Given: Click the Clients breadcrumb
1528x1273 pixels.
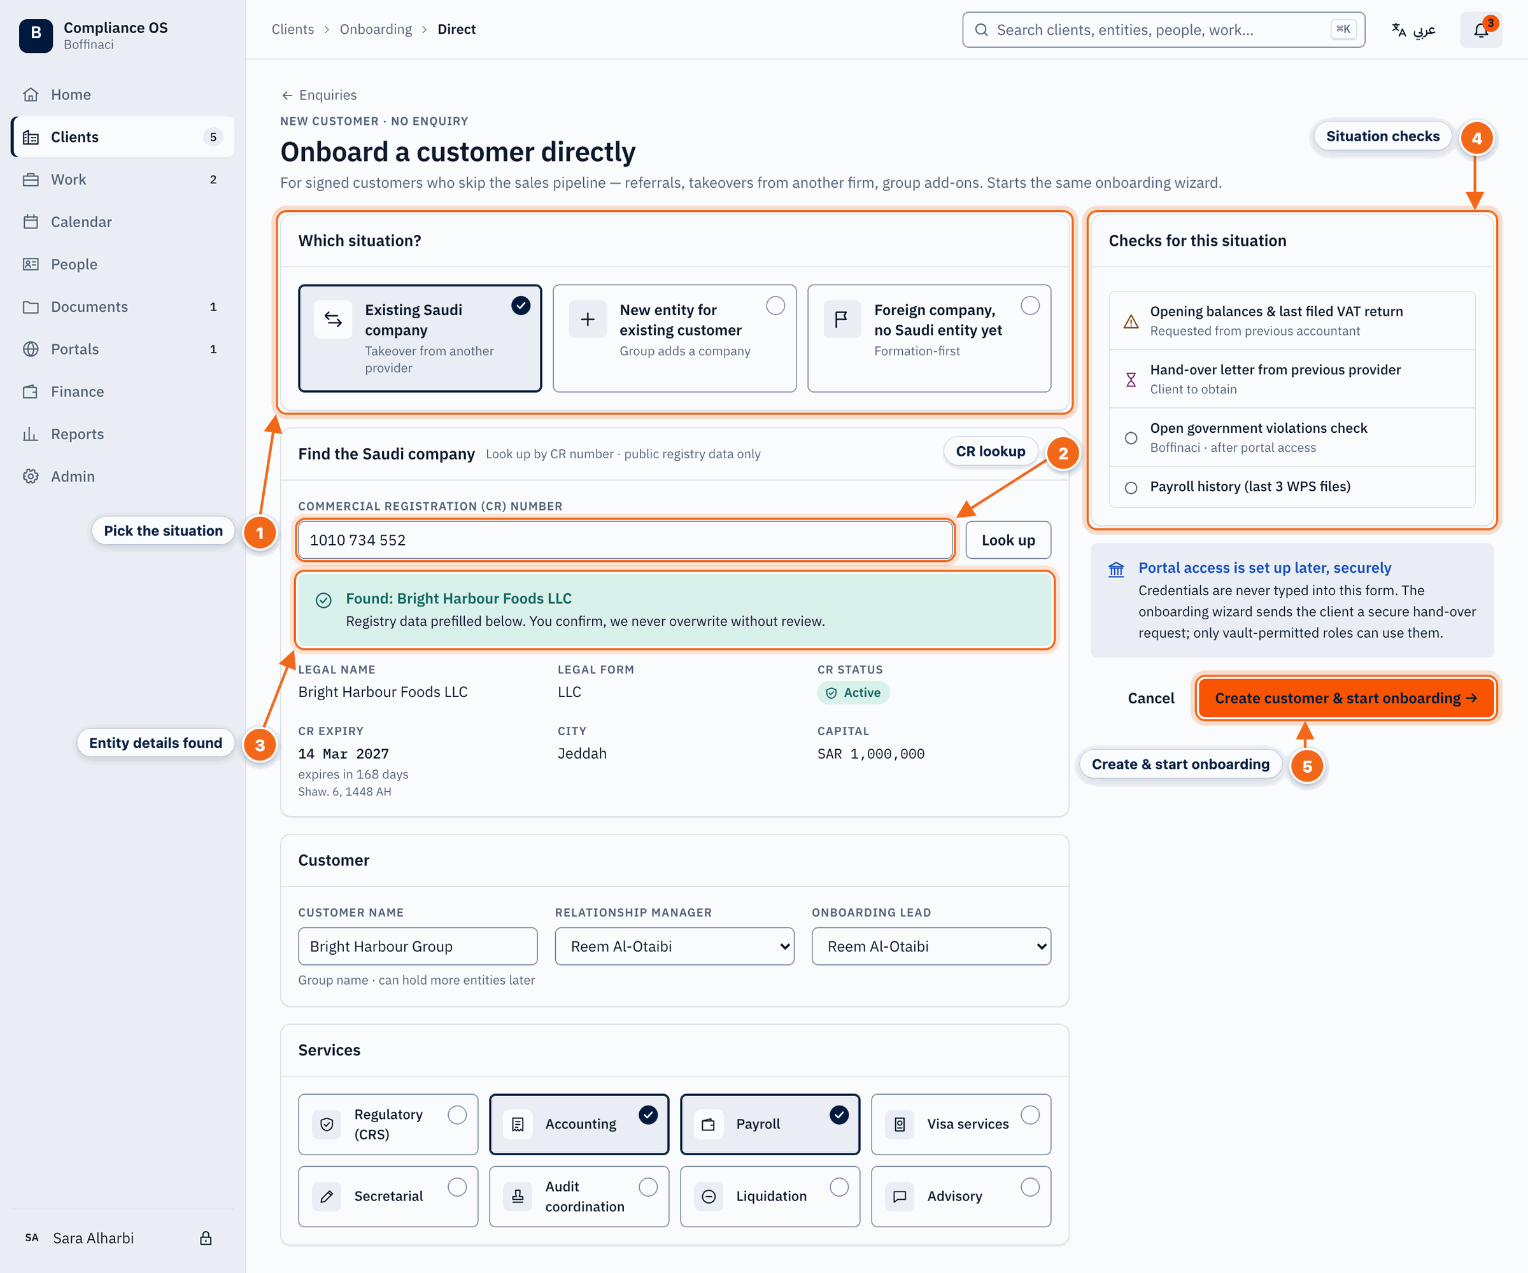Looking at the screenshot, I should [292, 29].
